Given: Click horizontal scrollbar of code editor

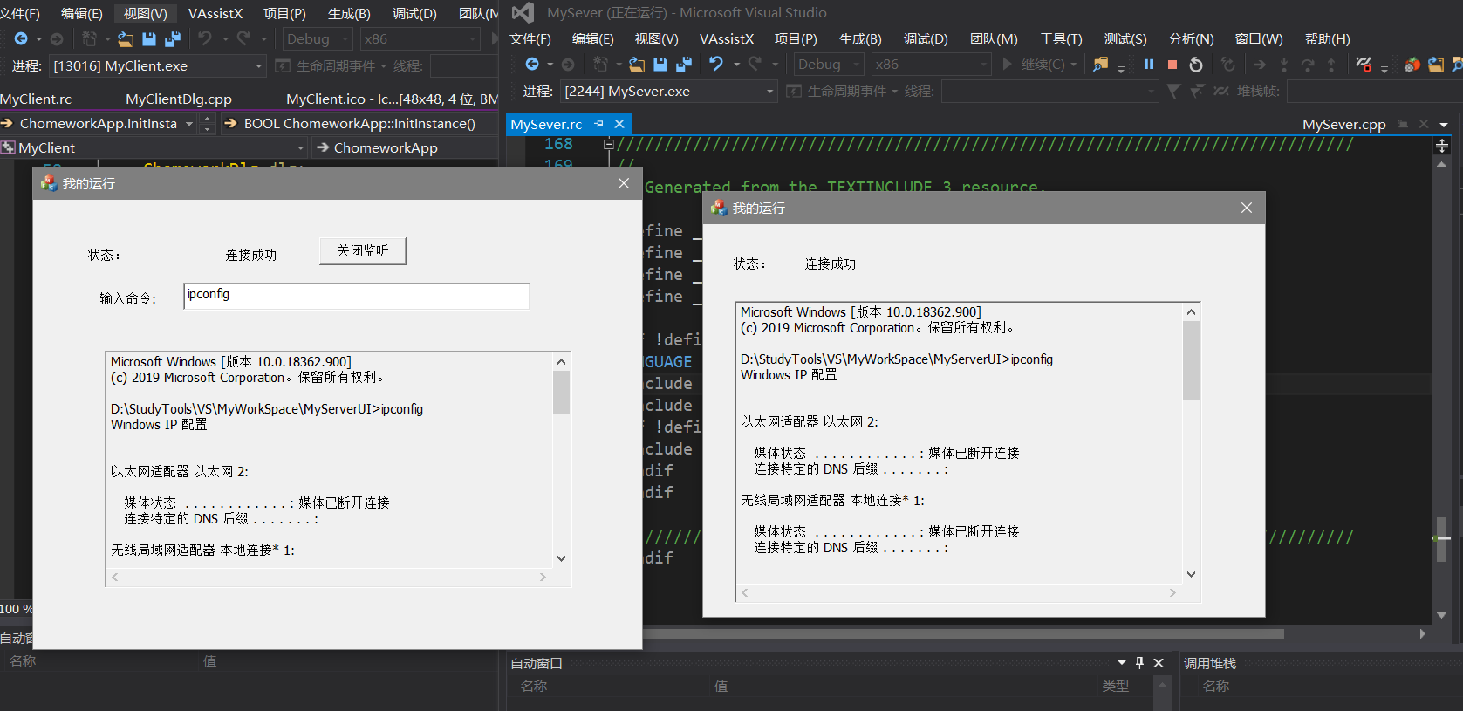Looking at the screenshot, I should coord(963,633).
